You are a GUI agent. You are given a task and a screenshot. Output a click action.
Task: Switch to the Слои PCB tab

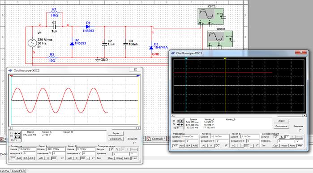(x=18, y=171)
